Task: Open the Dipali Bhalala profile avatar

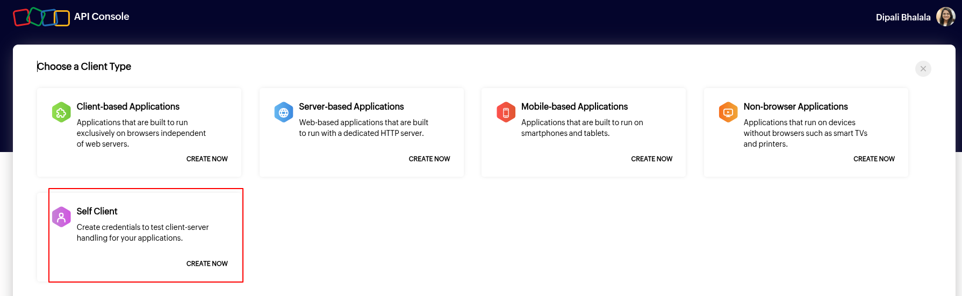Action: point(945,17)
